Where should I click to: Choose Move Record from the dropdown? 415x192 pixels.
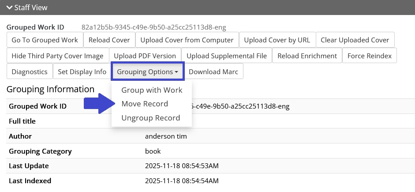tap(145, 104)
